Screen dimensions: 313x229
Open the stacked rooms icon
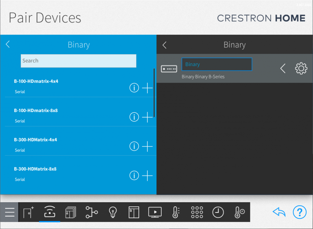71,212
